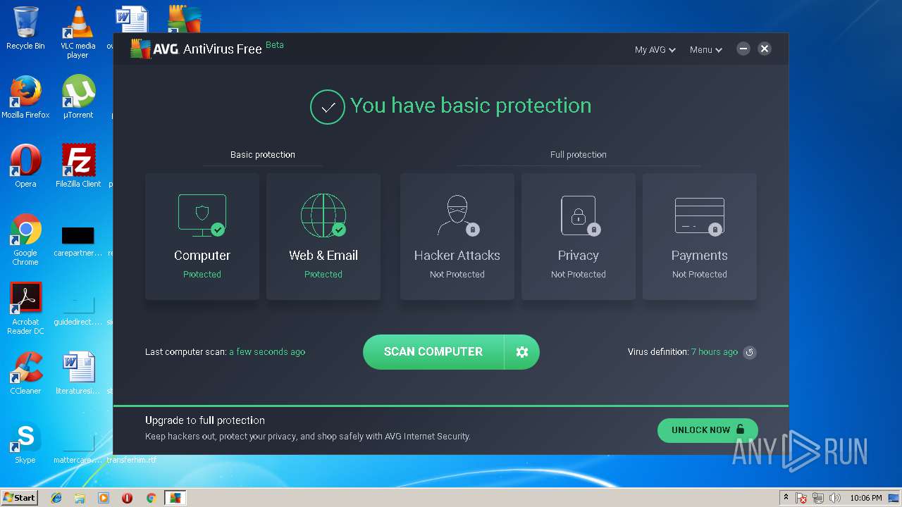Click the 'a few seconds ago' scan link
Screen dimensions: 902x507
267,352
